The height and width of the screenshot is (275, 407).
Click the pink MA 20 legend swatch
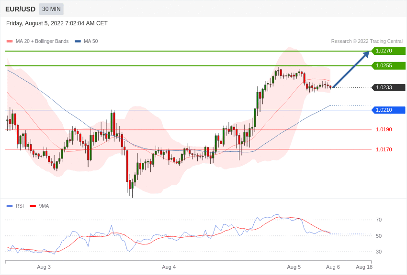[10, 42]
